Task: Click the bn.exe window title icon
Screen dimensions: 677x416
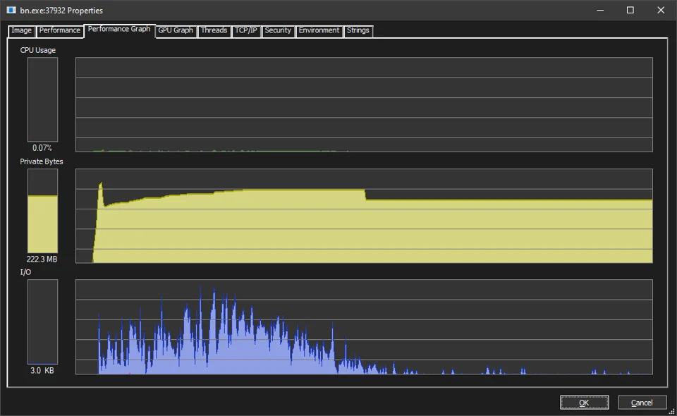Action: 11,10
